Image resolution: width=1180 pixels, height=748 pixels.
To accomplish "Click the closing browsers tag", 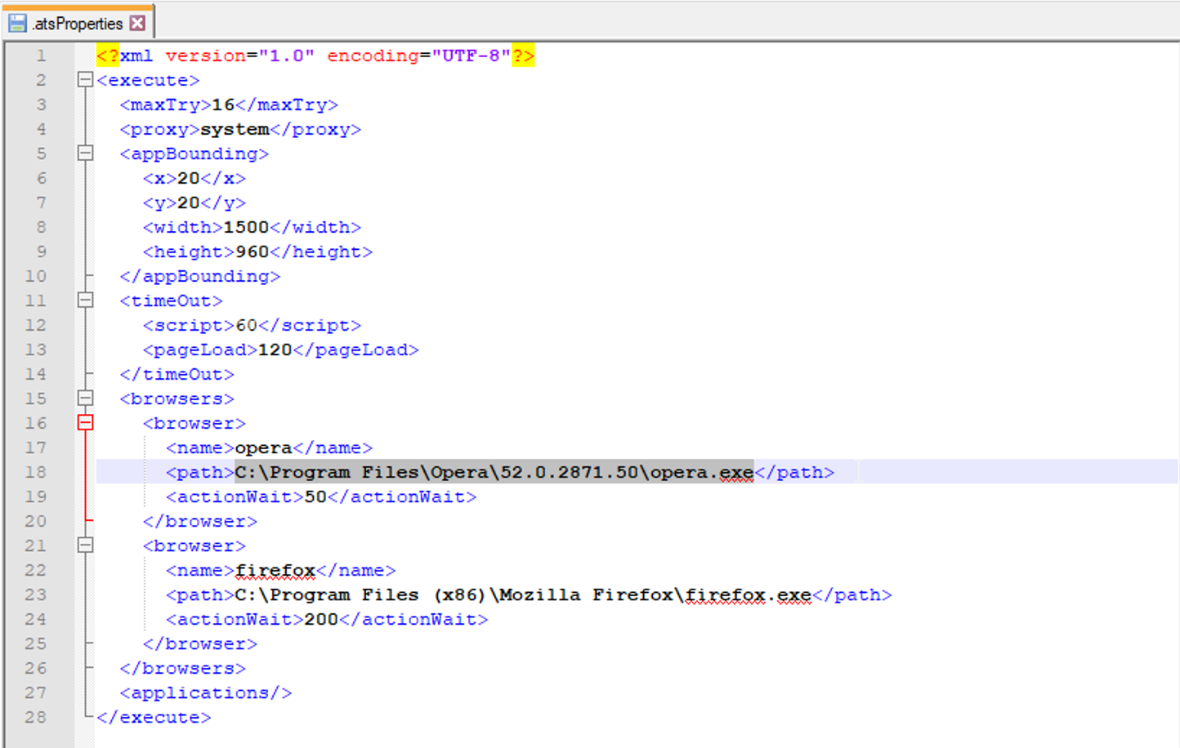I will click(183, 668).
